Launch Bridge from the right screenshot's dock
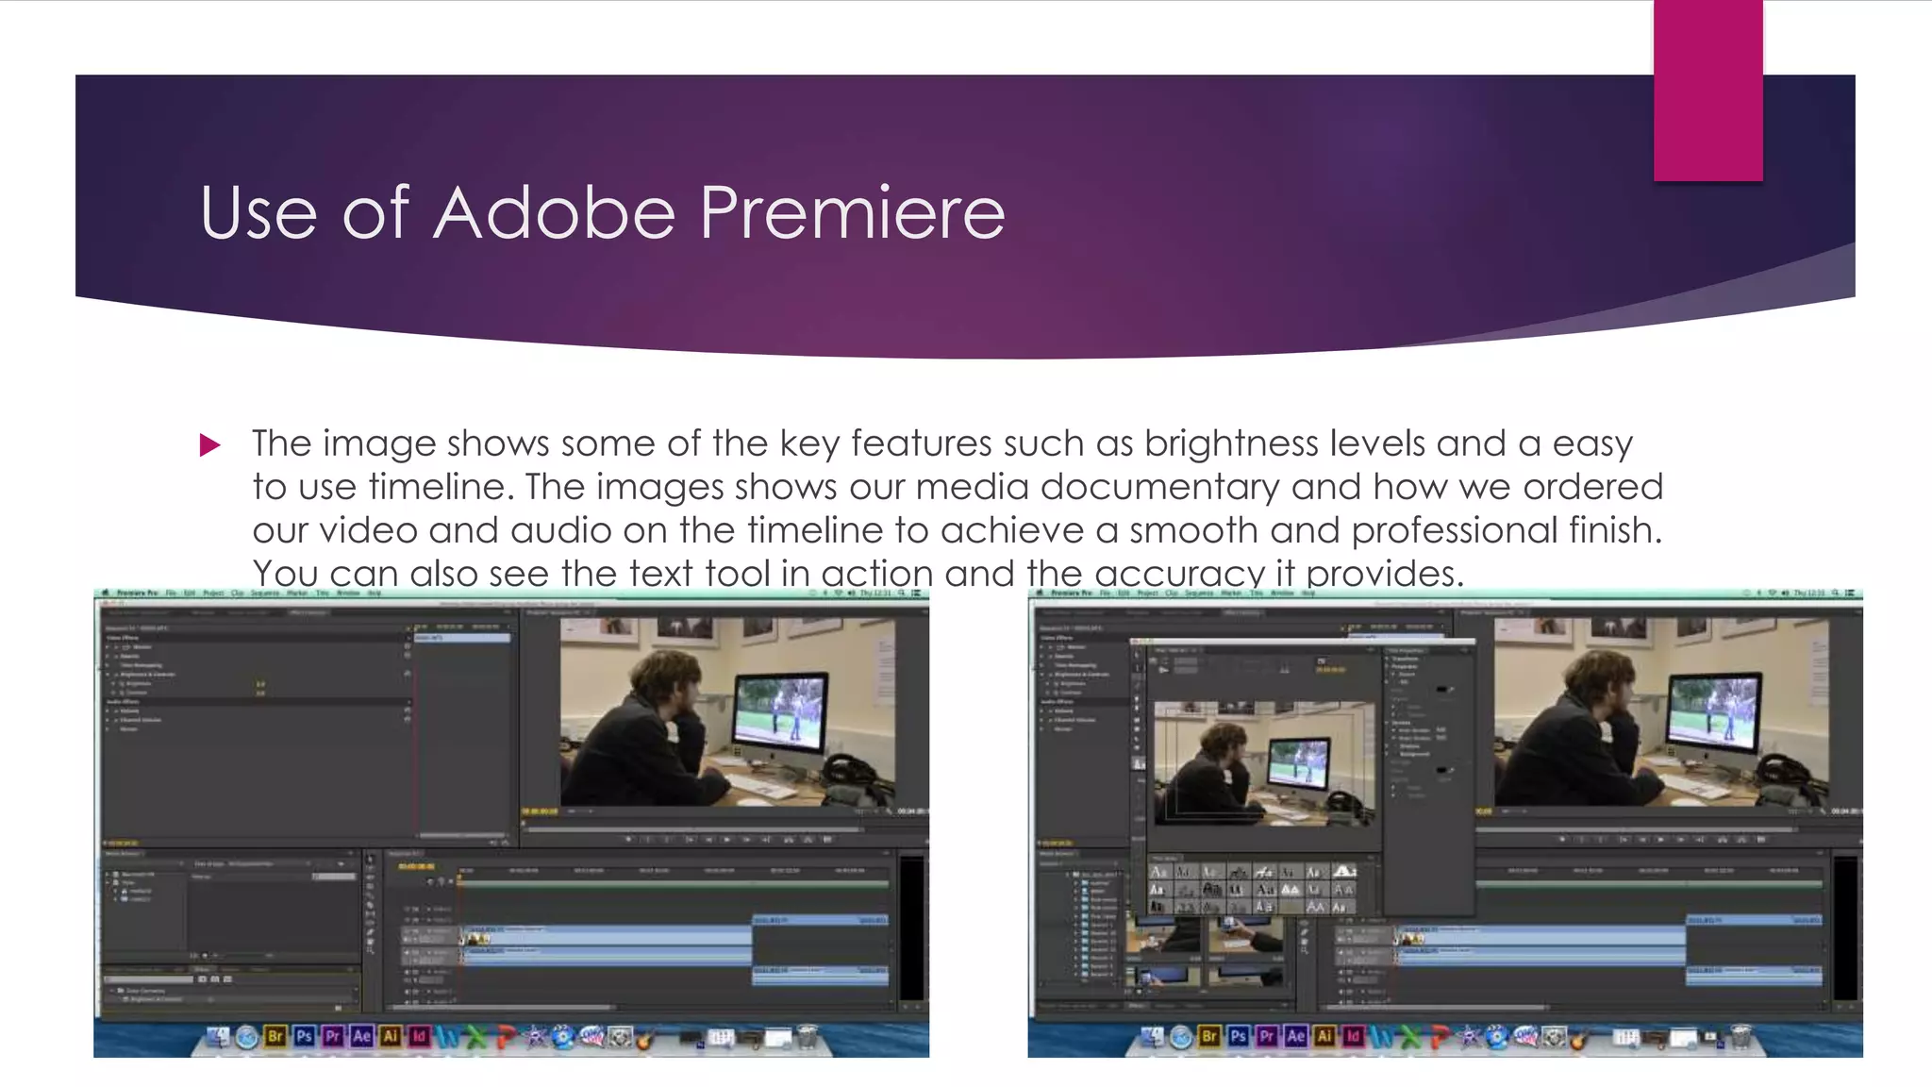Screen dimensions: 1932x1087 pyautogui.click(x=1209, y=1037)
